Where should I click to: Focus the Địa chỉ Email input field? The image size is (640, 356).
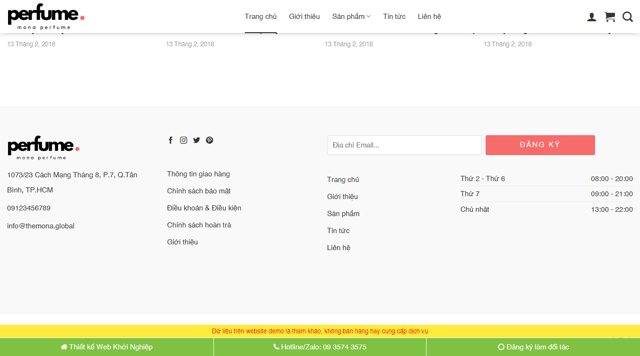404,145
